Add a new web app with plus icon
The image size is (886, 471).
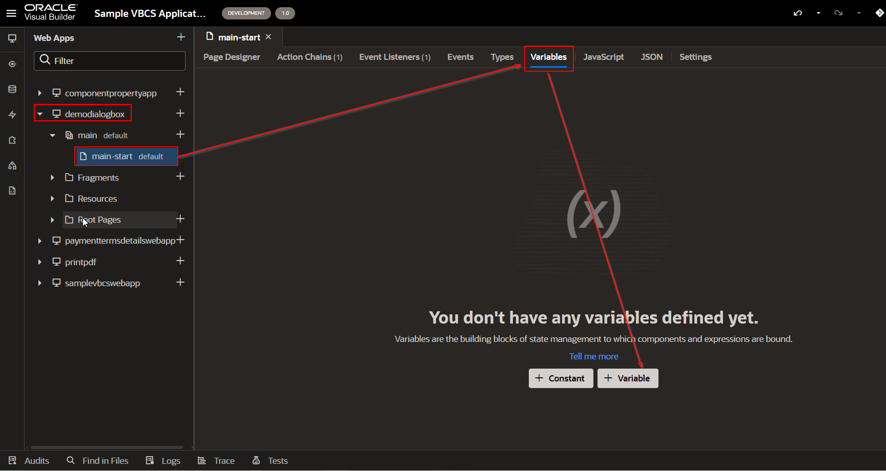181,37
